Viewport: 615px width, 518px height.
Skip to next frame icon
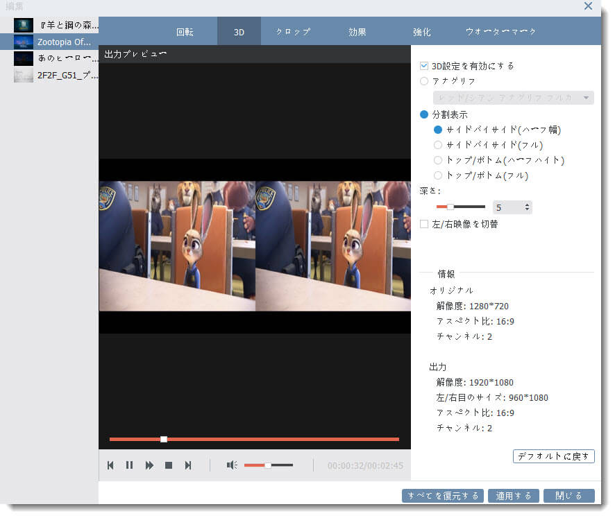tap(188, 465)
